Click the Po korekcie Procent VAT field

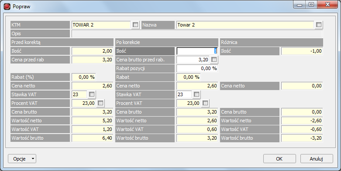[189, 103]
